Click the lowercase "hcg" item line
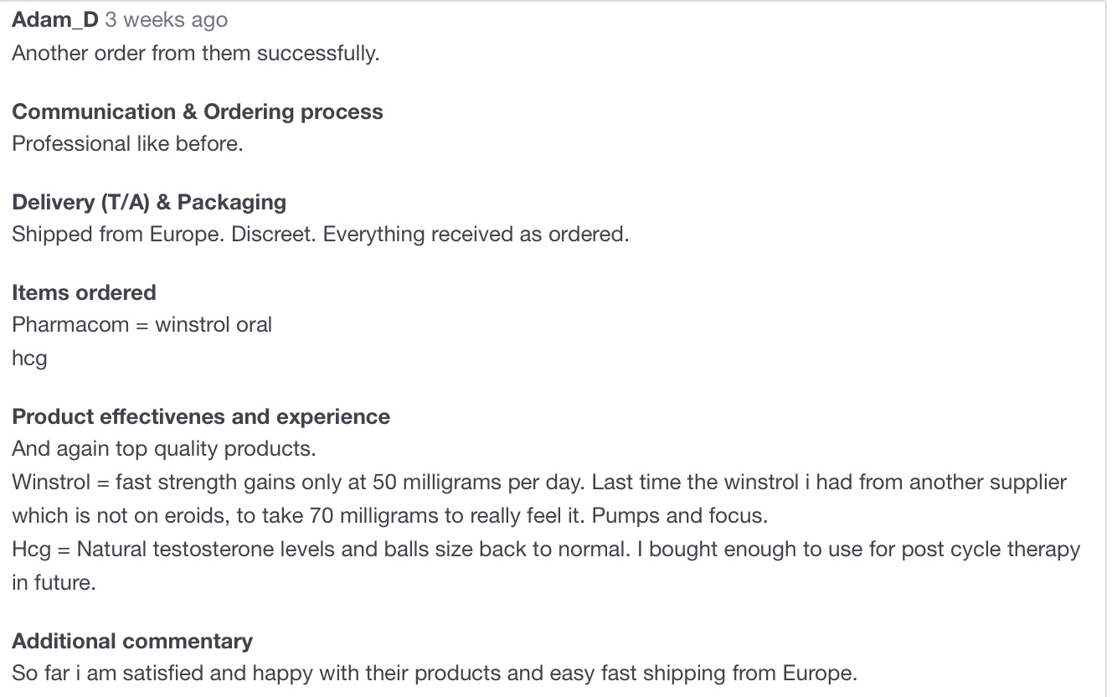This screenshot has height=697, width=1112. 29,359
